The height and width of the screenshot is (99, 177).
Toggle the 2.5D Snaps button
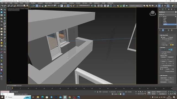tap(65, 6)
